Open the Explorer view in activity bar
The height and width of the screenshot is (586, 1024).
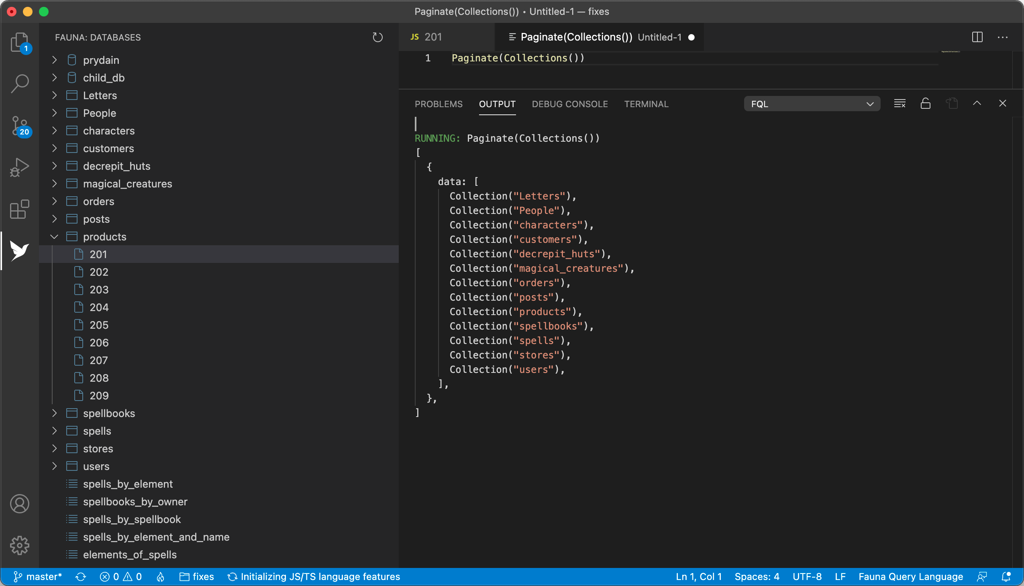[20, 42]
